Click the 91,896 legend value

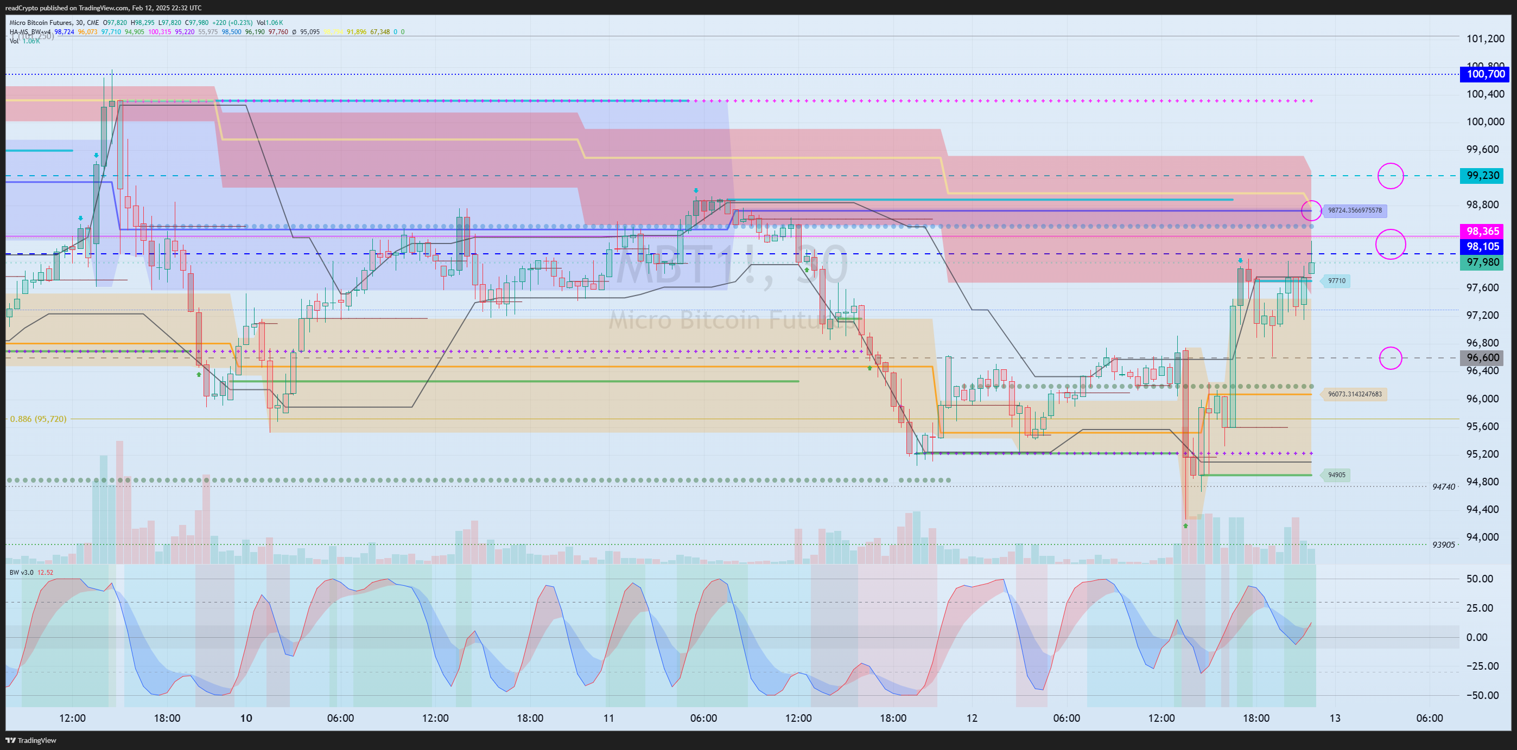click(x=356, y=32)
